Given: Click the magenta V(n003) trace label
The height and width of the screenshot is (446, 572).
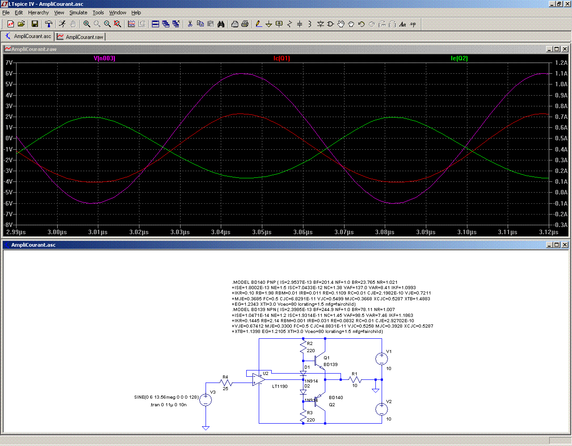Looking at the screenshot, I should (x=105, y=59).
